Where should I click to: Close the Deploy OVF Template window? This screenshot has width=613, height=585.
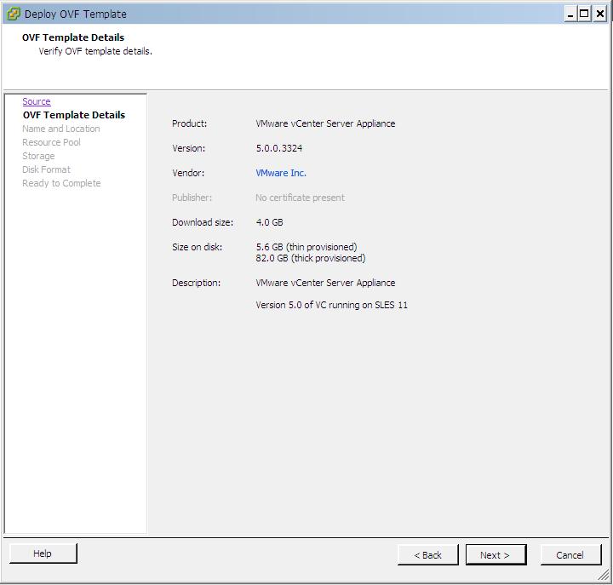tap(599, 14)
